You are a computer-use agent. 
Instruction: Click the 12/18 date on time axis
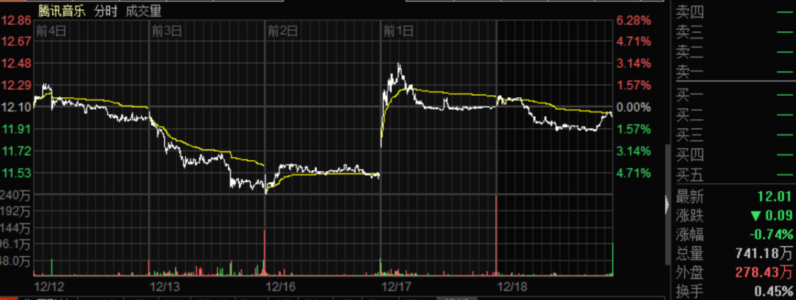[512, 287]
